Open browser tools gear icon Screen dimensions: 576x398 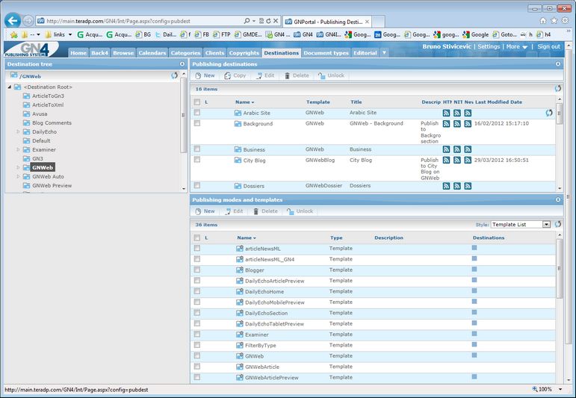point(566,21)
